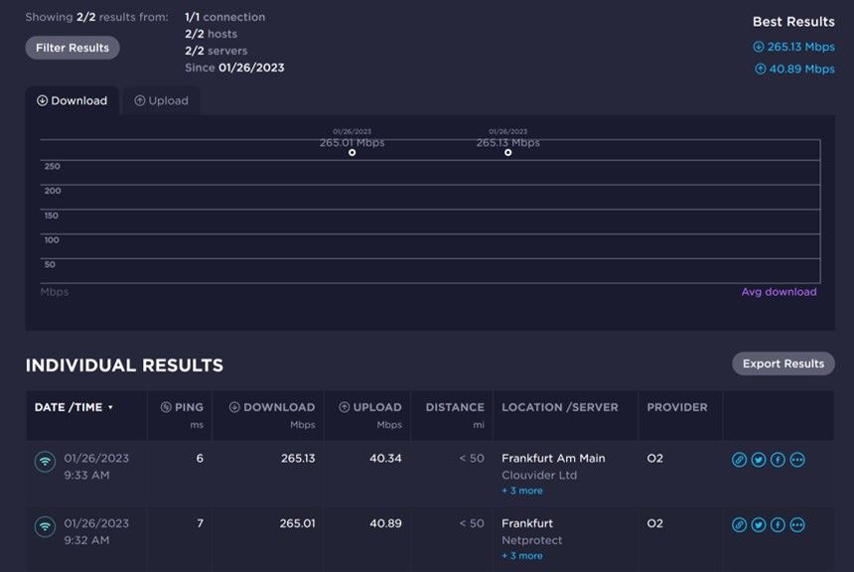Viewport: 854px width, 572px height.
Task: Click the Facebook icon on the 9:32 AM row
Action: (x=778, y=524)
